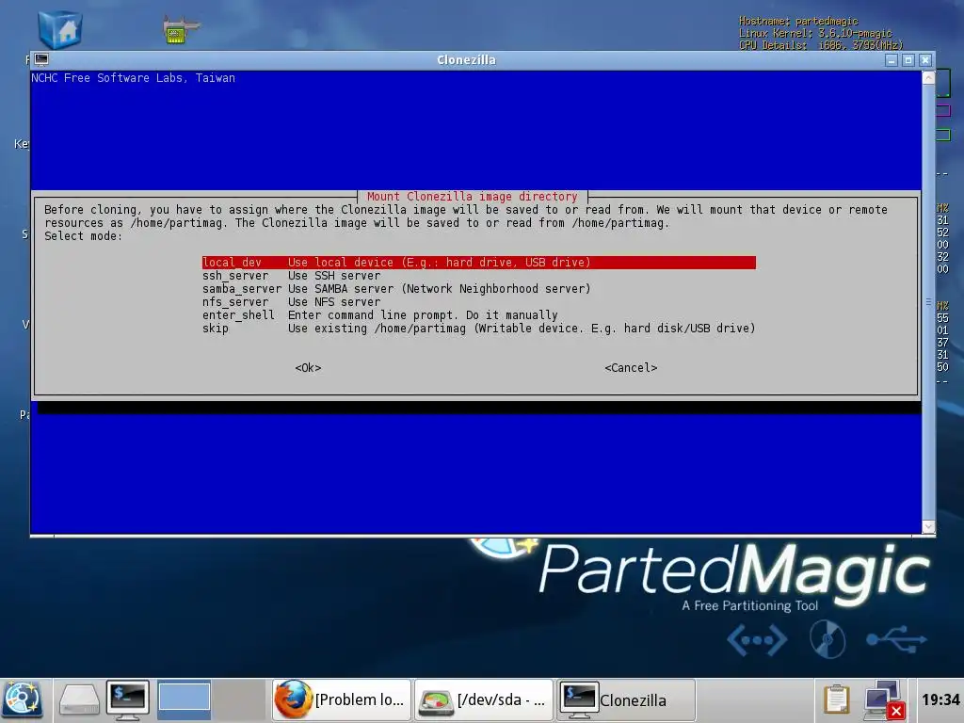
Task: Switch to the [/dev/sda - ... partition editor taskbar window
Action: pos(484,699)
